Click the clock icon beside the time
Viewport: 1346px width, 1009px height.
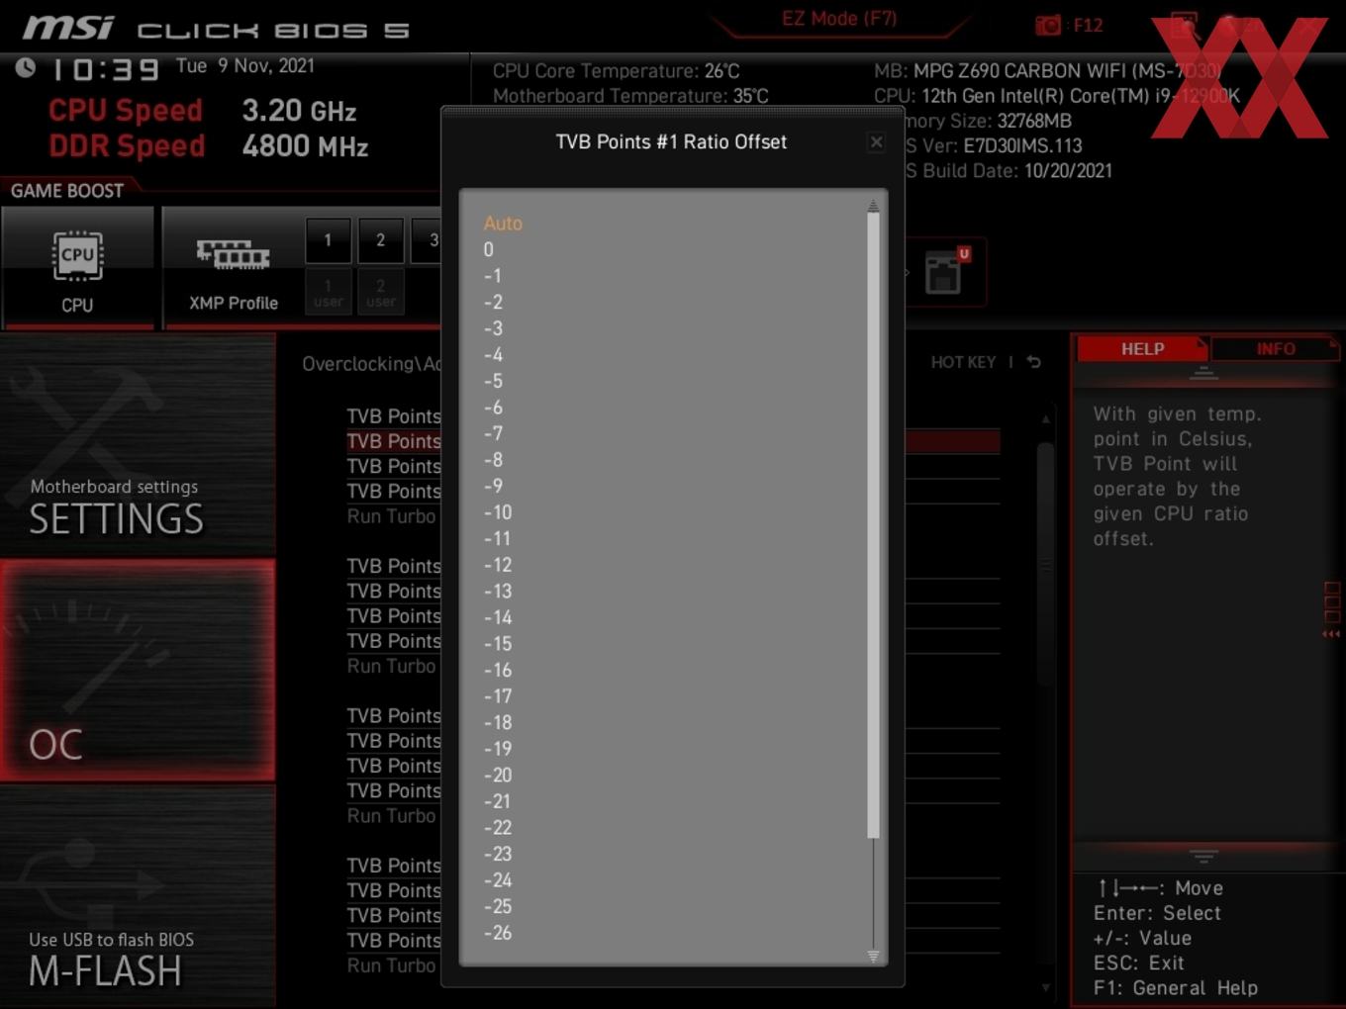[x=26, y=67]
